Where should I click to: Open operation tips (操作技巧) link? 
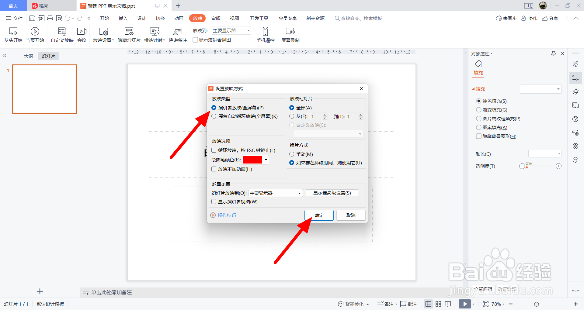(x=227, y=215)
